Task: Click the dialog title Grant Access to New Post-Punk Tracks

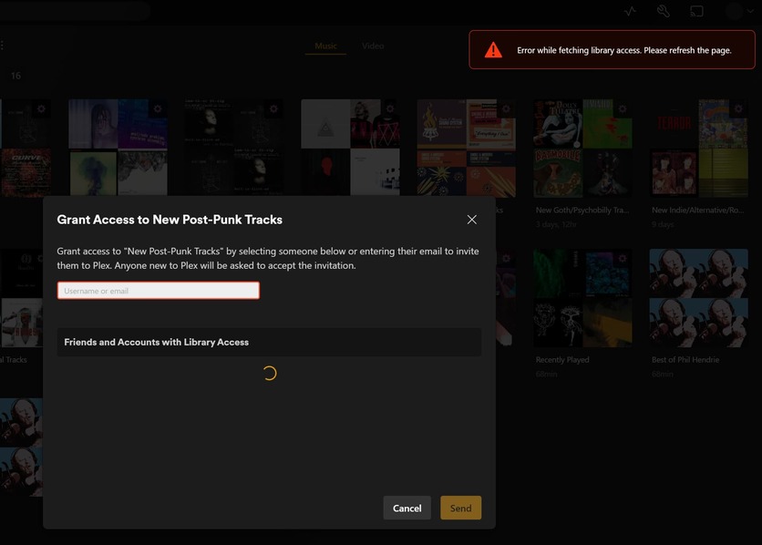Action: [170, 220]
